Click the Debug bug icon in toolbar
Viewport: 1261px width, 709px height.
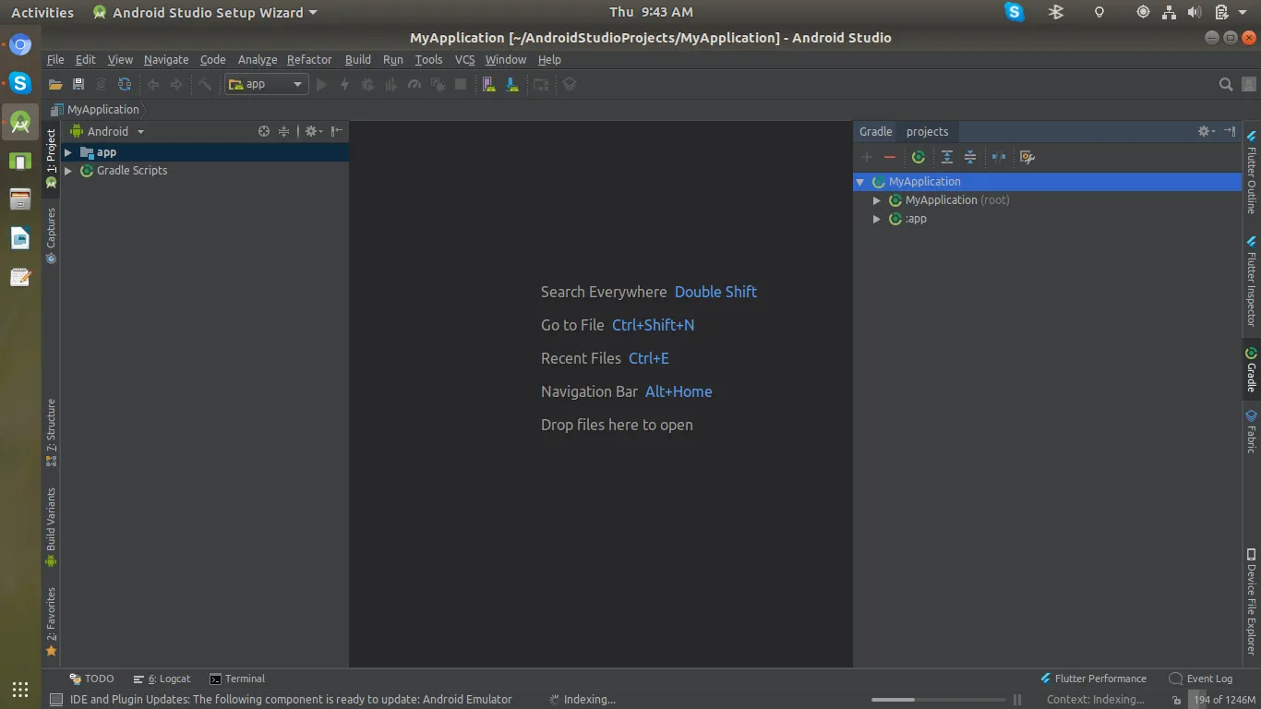coord(367,84)
